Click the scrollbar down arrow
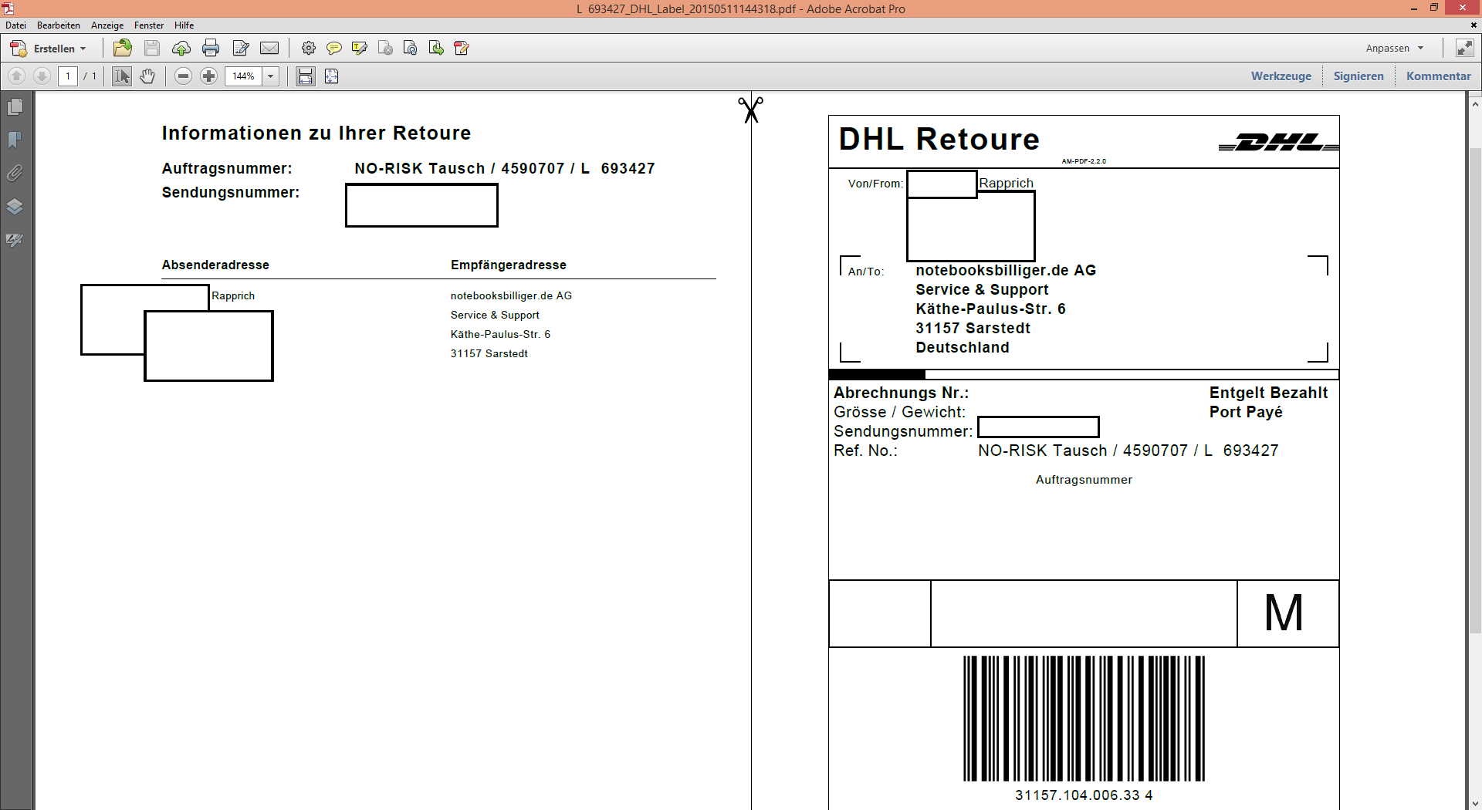 click(1475, 803)
